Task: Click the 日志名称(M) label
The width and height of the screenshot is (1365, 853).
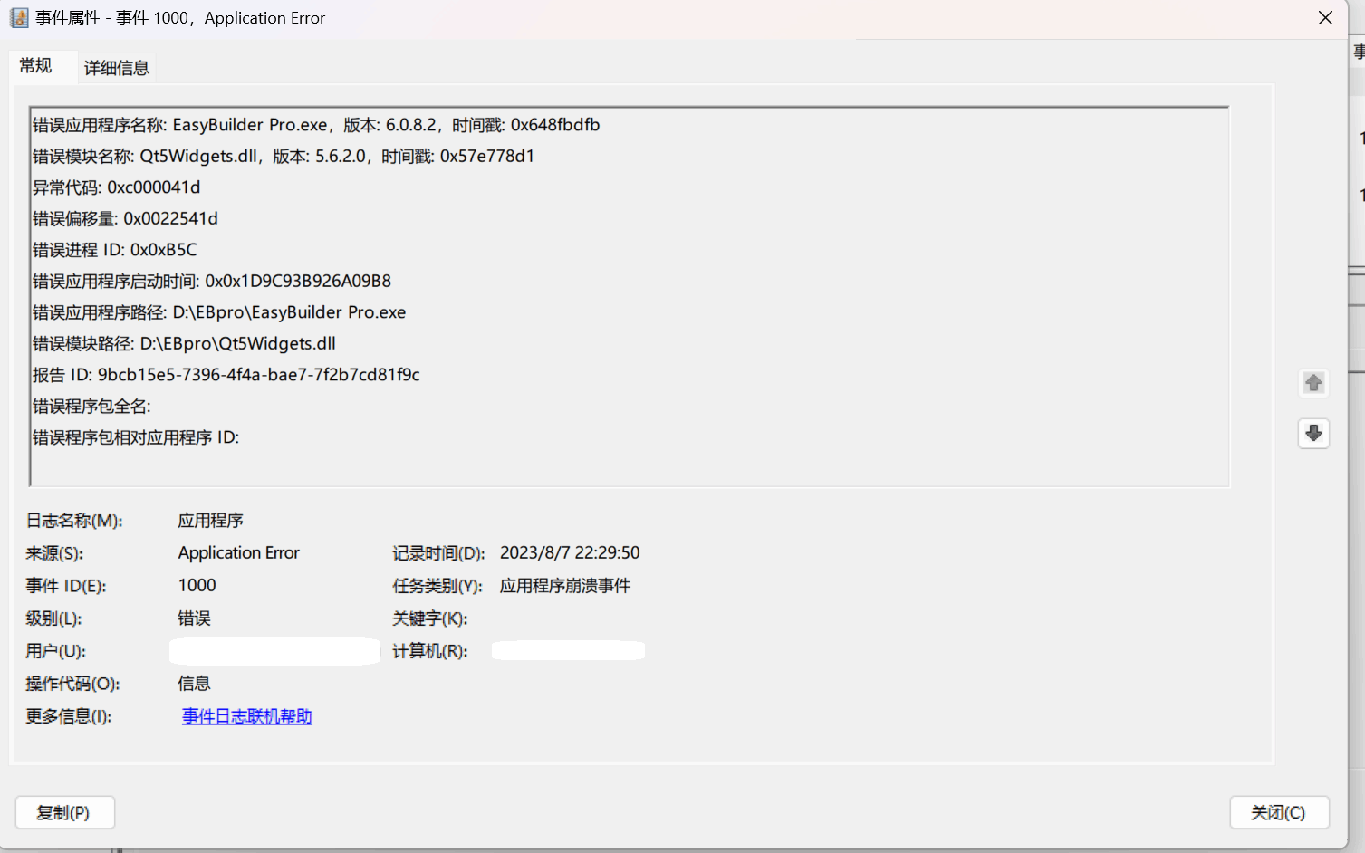Action: (x=74, y=521)
